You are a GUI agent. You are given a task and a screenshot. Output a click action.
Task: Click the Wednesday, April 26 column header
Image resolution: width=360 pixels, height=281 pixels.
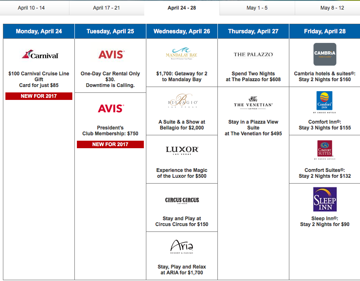[x=182, y=31]
